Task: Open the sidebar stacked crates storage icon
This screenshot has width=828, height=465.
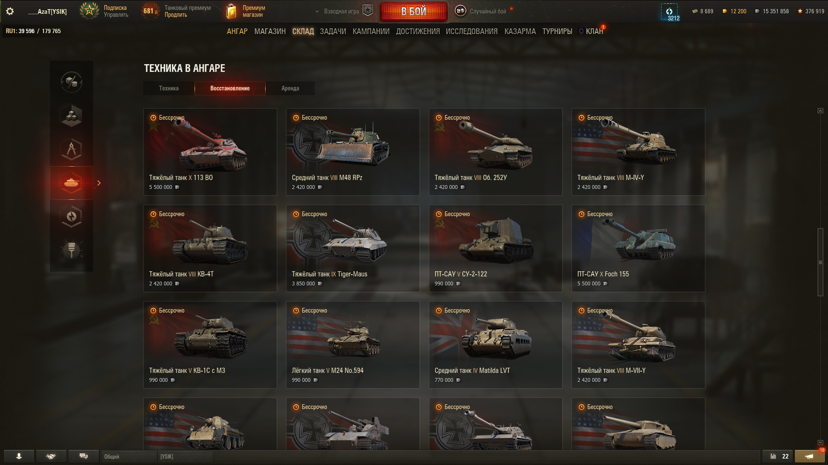Action: pyautogui.click(x=72, y=115)
